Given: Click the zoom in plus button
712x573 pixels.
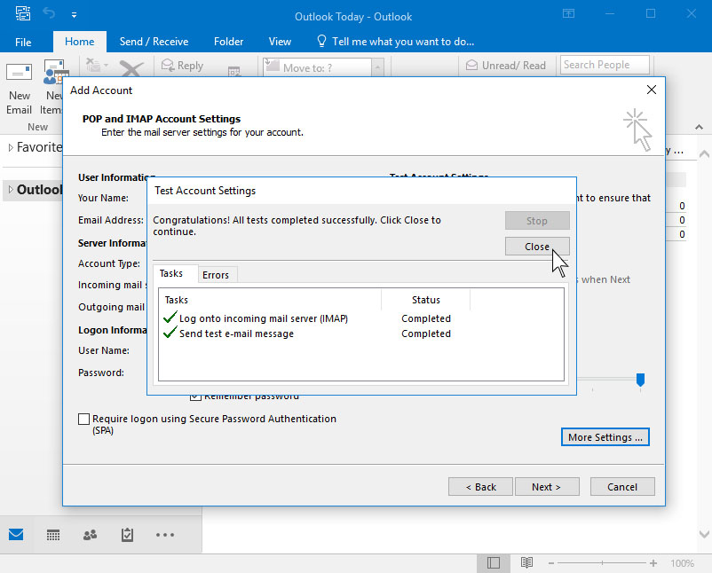Looking at the screenshot, I should [653, 563].
